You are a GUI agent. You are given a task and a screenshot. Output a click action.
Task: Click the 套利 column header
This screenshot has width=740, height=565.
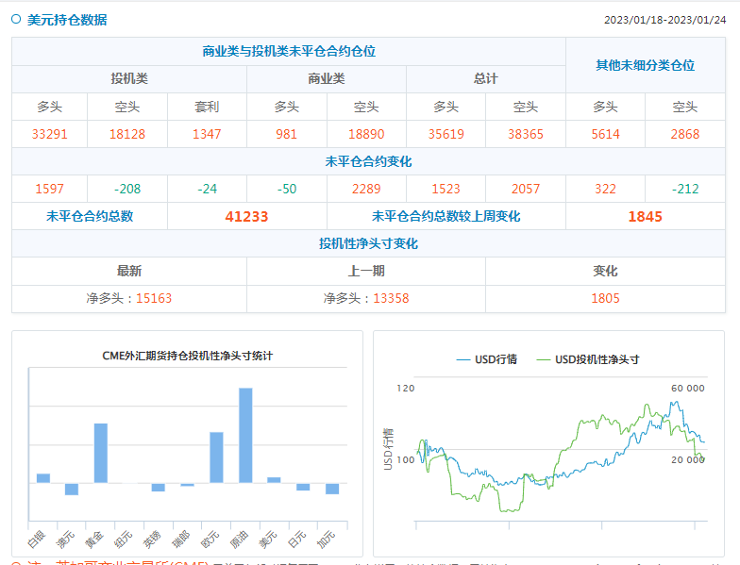(207, 107)
